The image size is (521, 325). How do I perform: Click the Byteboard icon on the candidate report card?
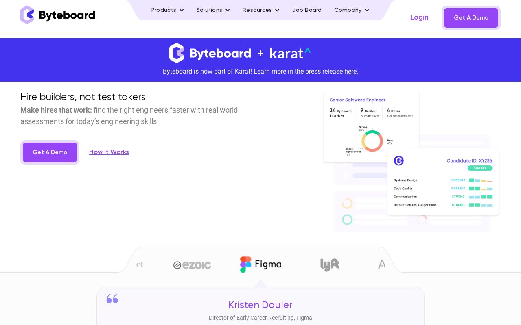[x=399, y=160]
